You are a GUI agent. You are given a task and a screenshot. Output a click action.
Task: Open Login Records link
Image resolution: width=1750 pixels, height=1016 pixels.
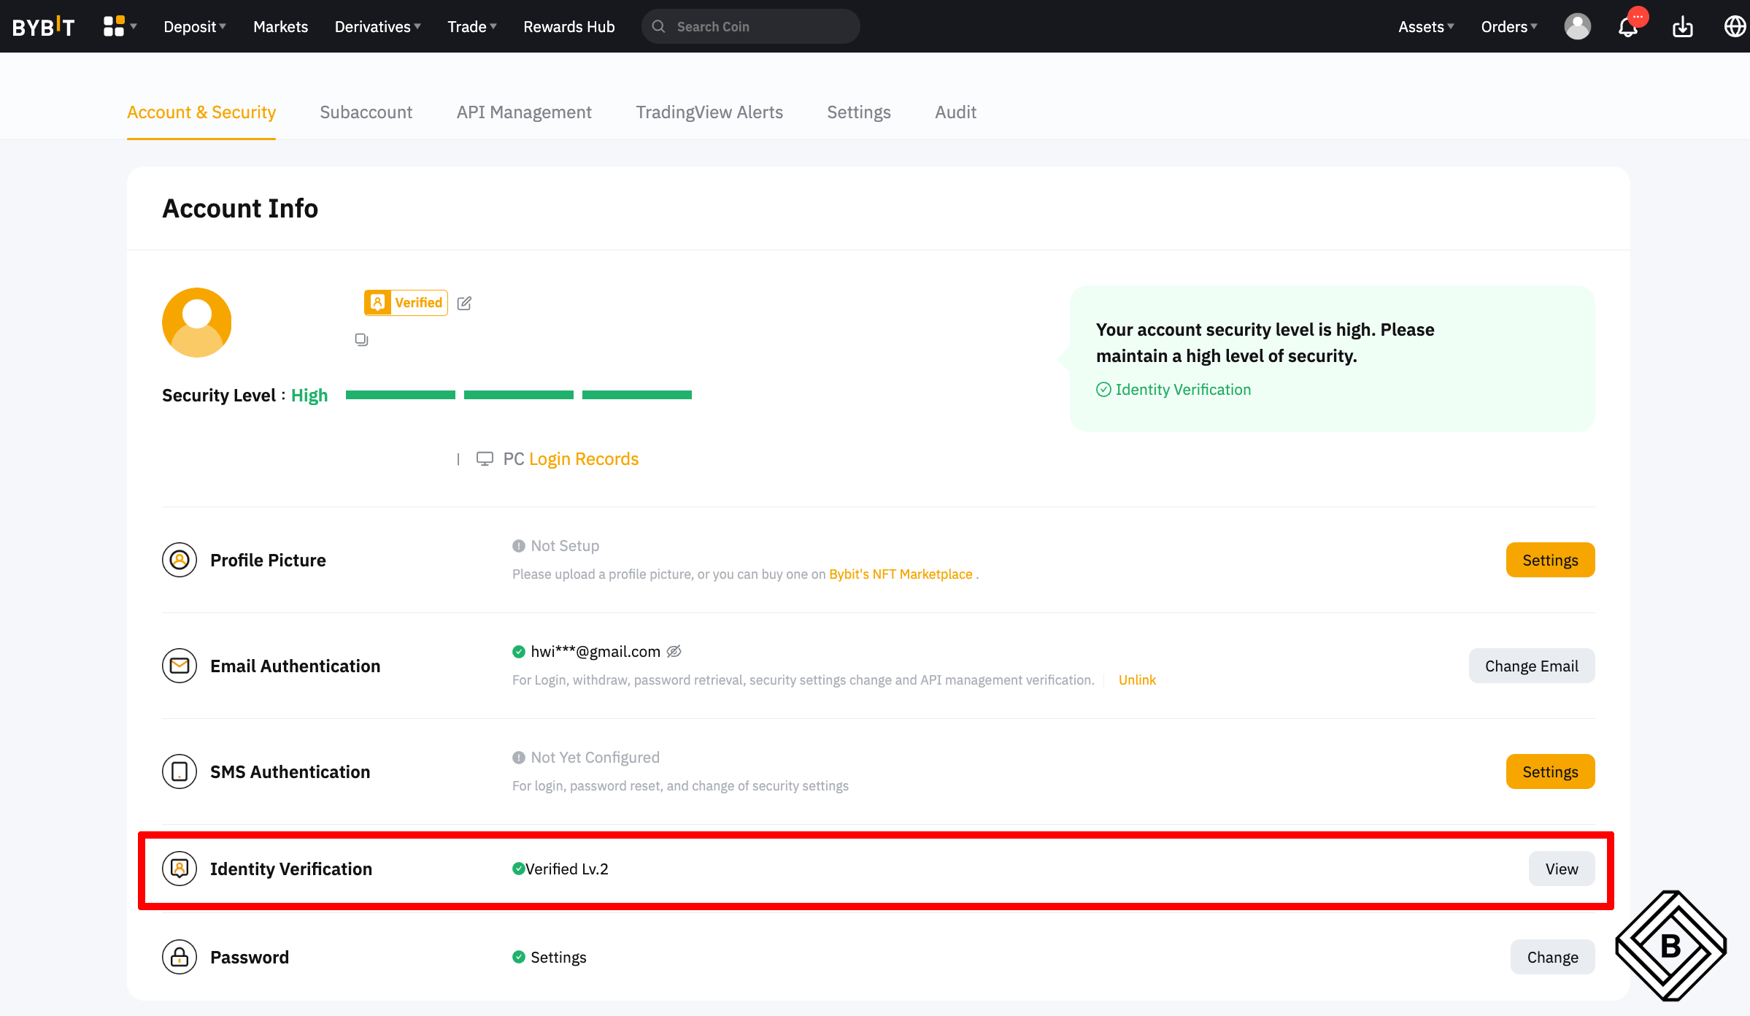click(583, 459)
